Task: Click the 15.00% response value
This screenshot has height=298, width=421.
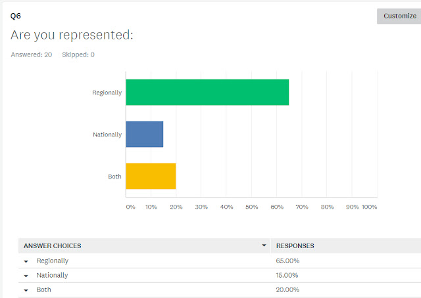Action: click(x=287, y=275)
